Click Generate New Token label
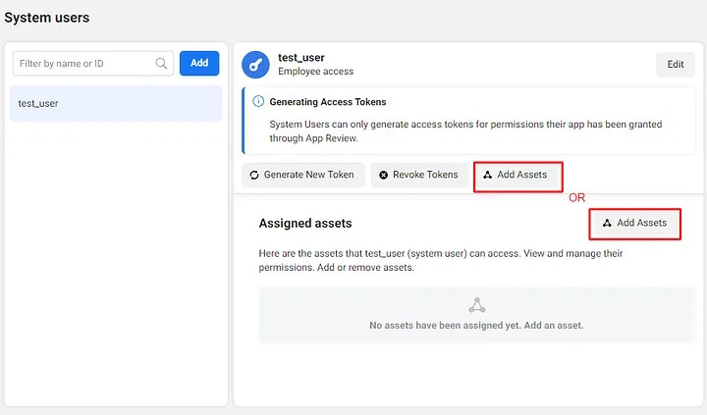 pyautogui.click(x=309, y=175)
